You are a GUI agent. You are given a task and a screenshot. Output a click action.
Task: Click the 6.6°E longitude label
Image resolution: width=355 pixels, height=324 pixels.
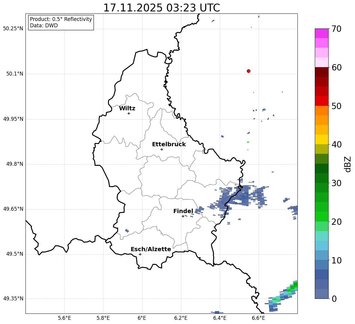coord(258,318)
